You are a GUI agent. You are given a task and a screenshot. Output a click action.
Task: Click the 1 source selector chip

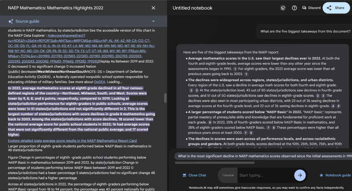pos(228,175)
